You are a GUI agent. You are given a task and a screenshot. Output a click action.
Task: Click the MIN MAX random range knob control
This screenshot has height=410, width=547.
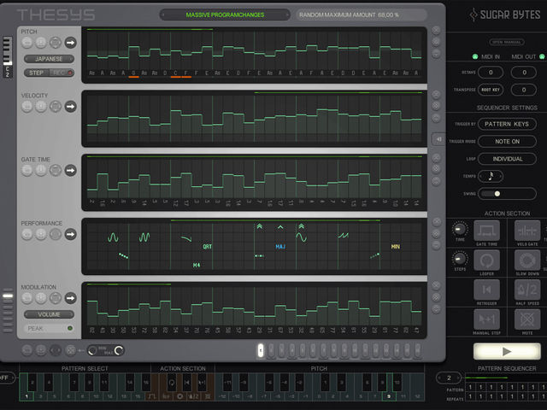point(106,350)
